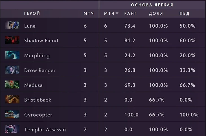206x136 pixels.
Task: Click the Bristleback hero name
Action: coord(38,100)
